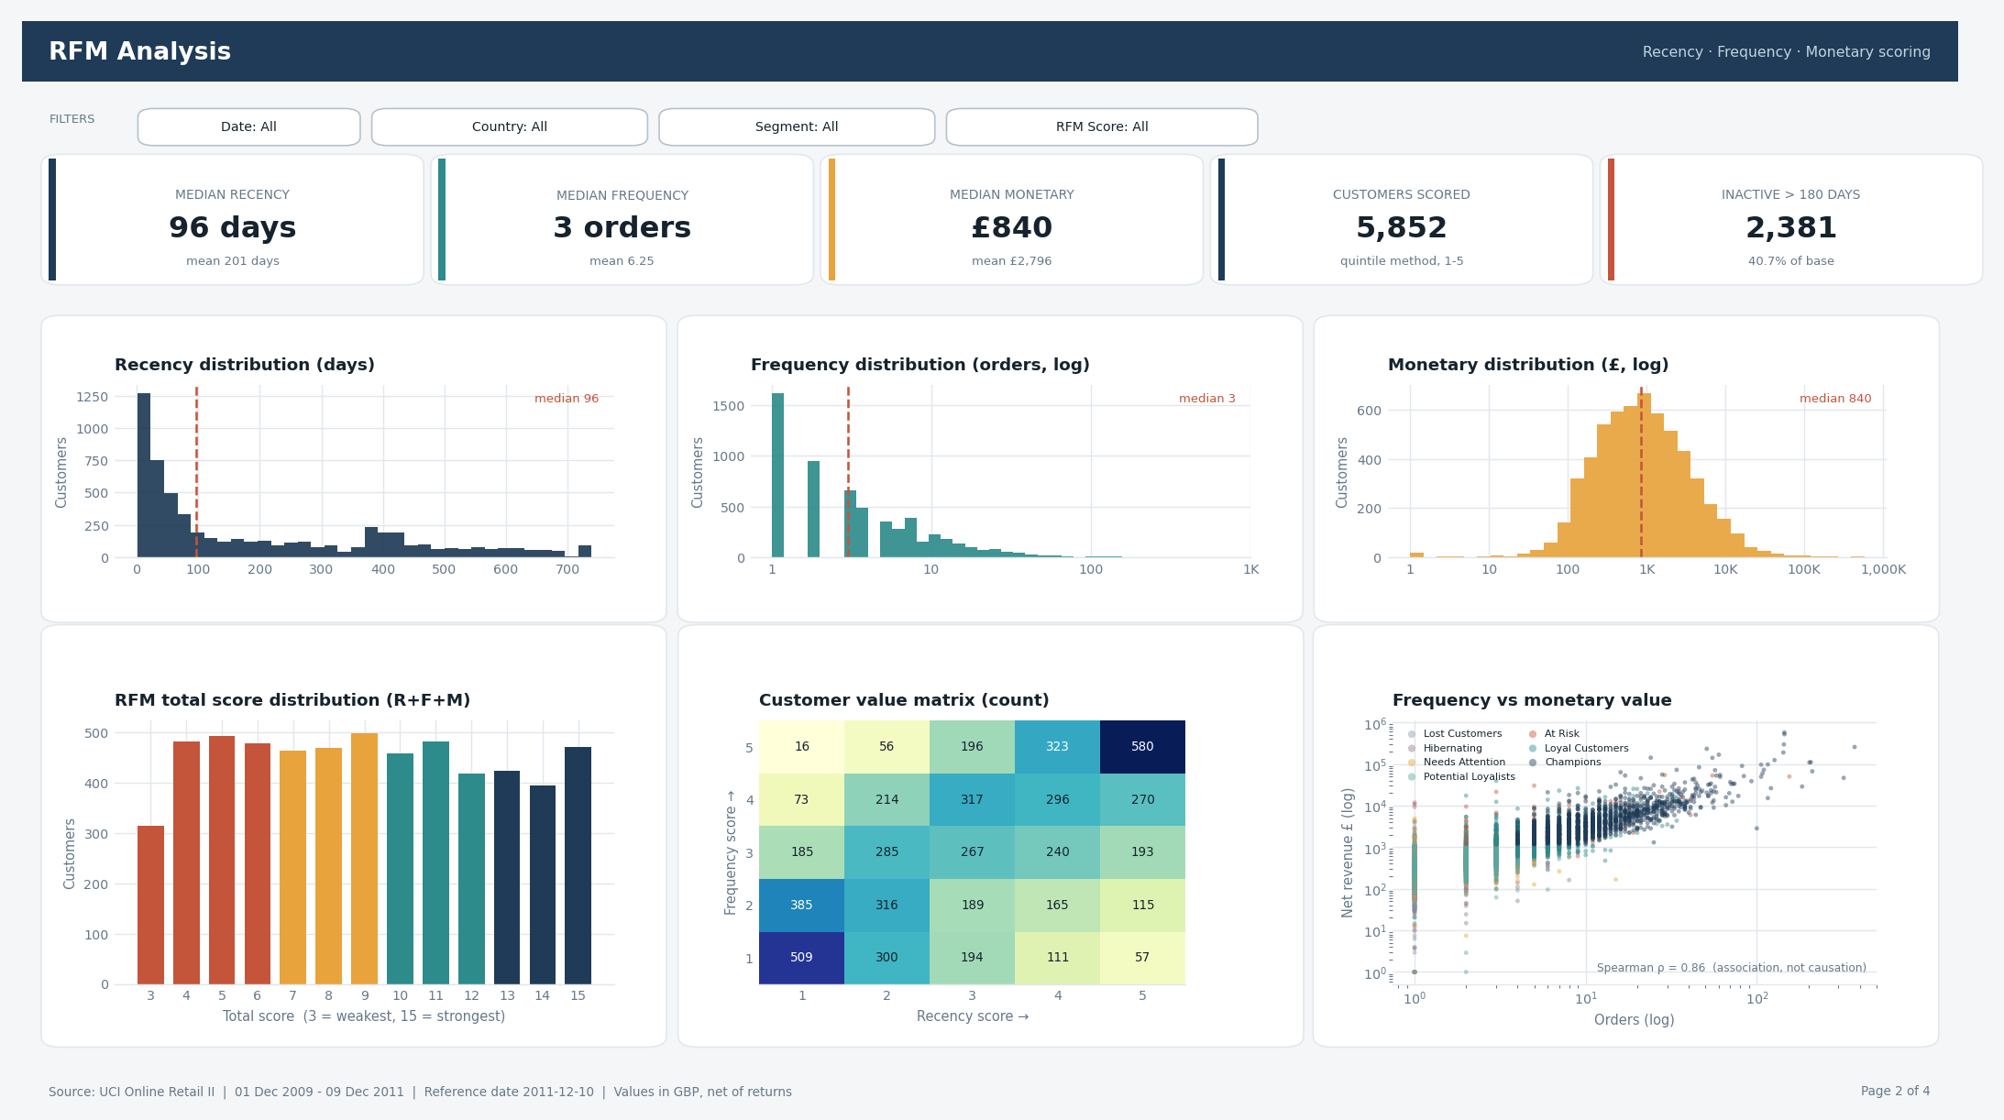
Task: Open the RFM Score: All filter
Action: [x=1102, y=127]
